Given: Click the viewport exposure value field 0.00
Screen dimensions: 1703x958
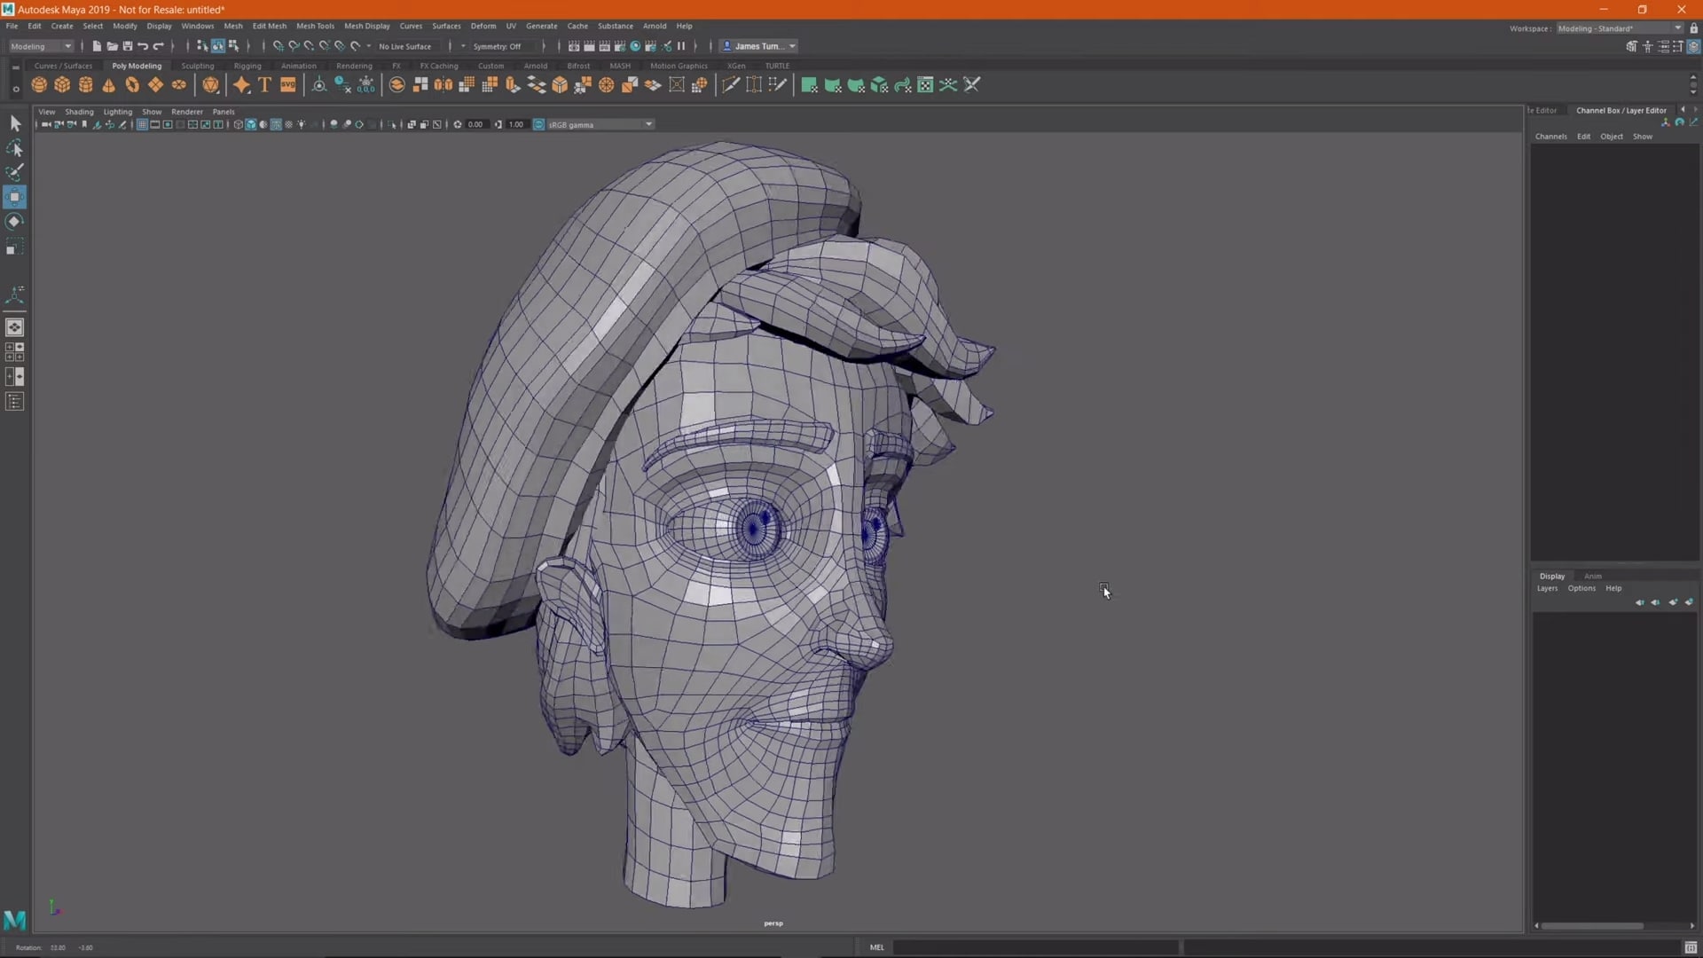Looking at the screenshot, I should tap(476, 124).
